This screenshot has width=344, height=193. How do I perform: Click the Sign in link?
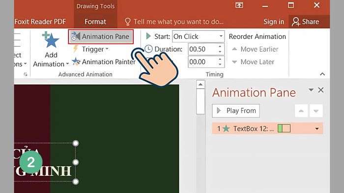tap(274, 22)
